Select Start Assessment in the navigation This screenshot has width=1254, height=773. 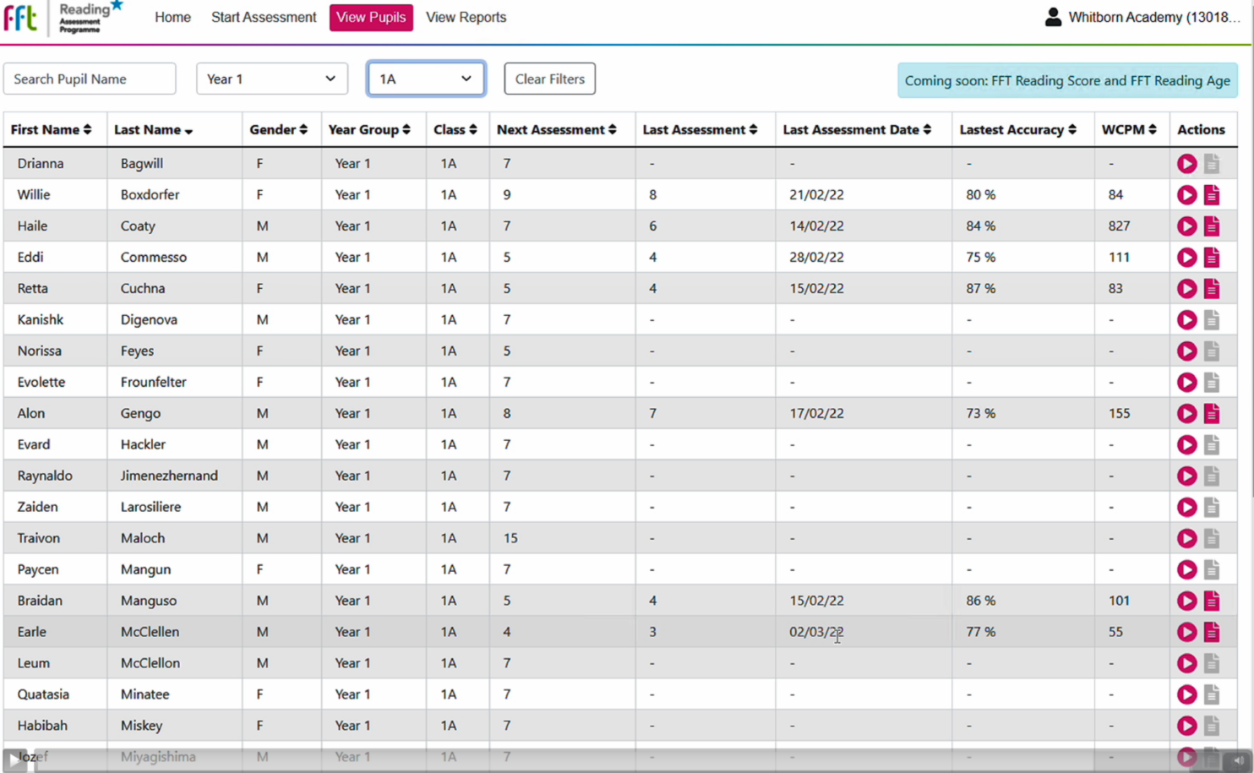263,17
